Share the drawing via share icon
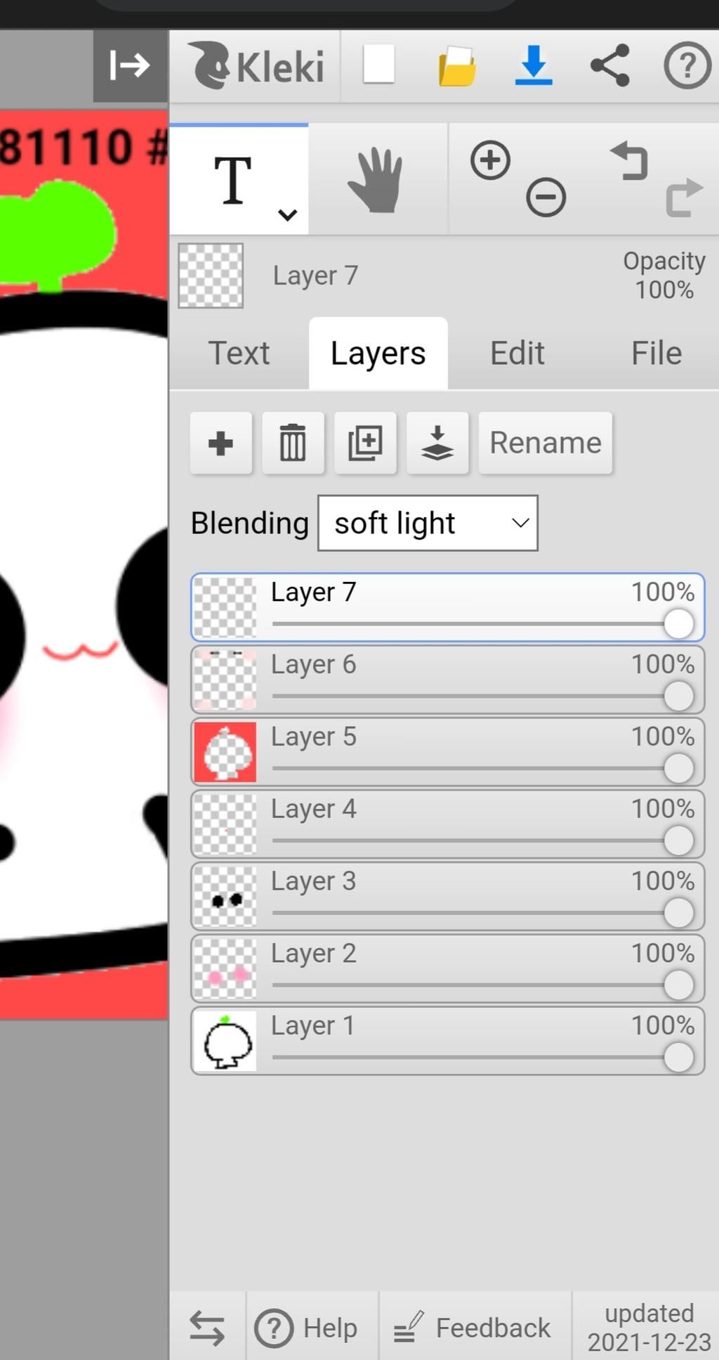 pyautogui.click(x=610, y=65)
